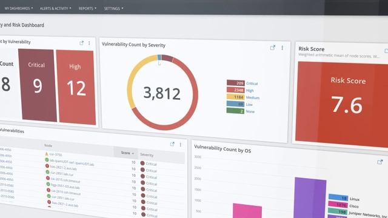Click the green None legend swatch
The width and height of the screenshot is (388, 218).
coord(235,111)
